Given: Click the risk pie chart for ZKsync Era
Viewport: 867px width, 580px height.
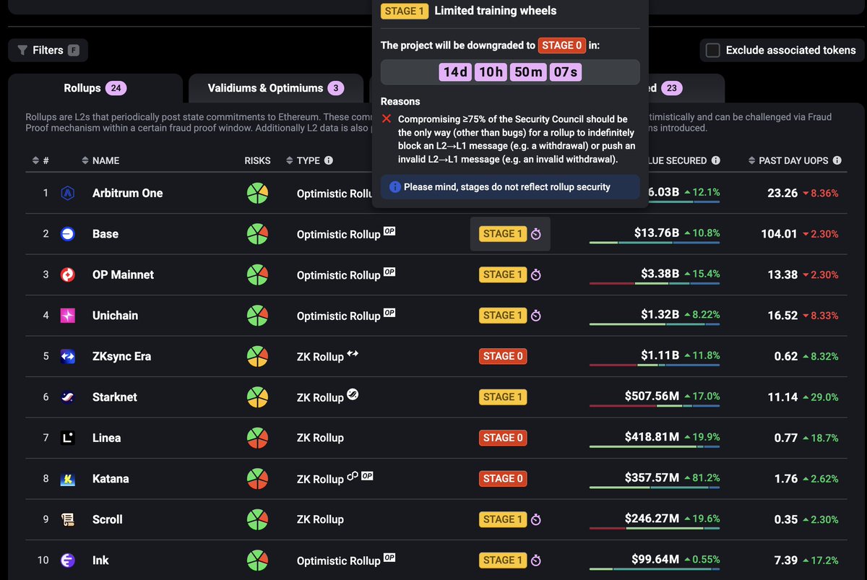Looking at the screenshot, I should point(257,356).
